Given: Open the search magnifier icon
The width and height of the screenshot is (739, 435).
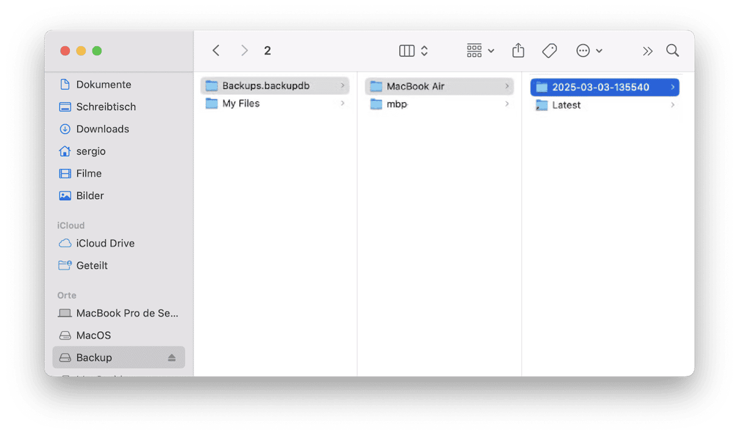Looking at the screenshot, I should (672, 51).
